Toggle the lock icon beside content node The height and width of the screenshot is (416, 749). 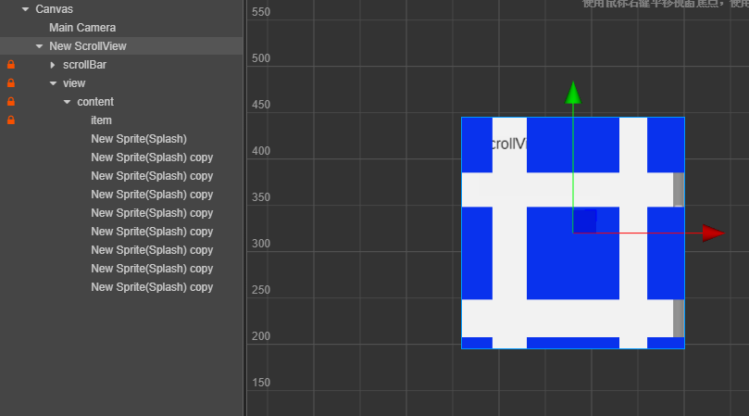11,102
